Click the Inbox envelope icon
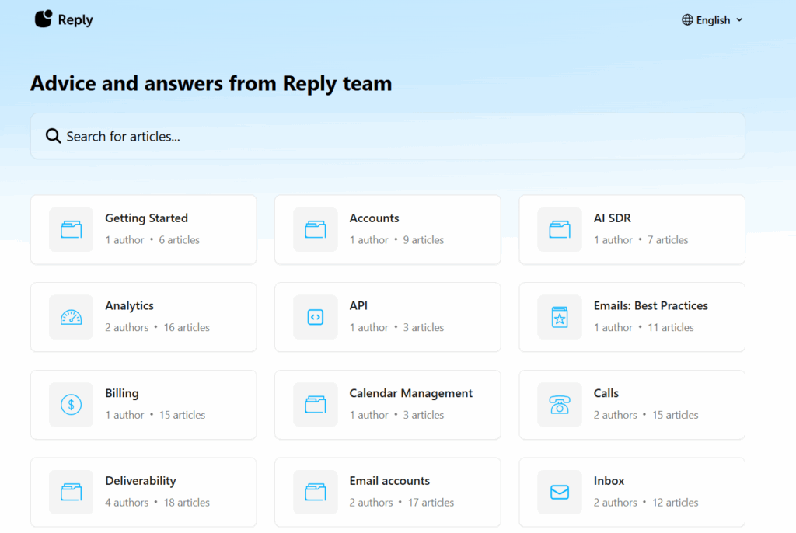Image resolution: width=796 pixels, height=533 pixels. (x=559, y=492)
